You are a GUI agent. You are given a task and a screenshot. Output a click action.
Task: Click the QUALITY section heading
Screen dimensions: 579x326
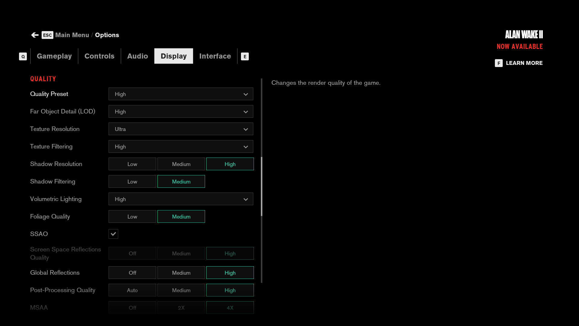click(x=43, y=79)
